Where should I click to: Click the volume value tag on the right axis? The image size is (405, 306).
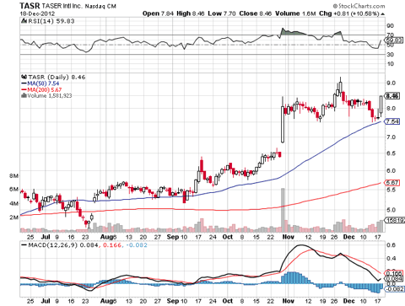click(395, 220)
